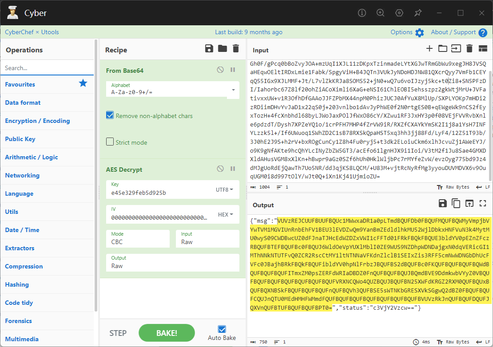Open the AES Mode dropdown showing CBC
This screenshot has height=347, width=493.
[138, 239]
